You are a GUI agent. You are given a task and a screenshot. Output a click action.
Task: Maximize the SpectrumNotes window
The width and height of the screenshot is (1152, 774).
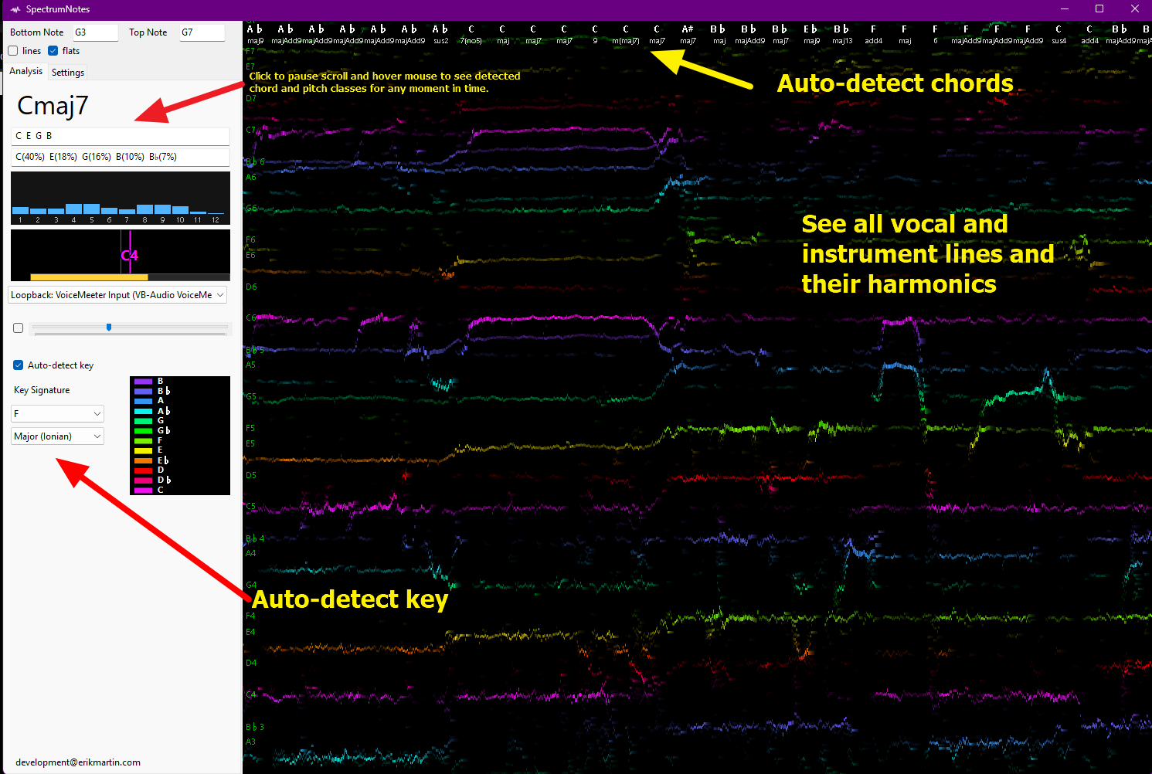point(1099,9)
